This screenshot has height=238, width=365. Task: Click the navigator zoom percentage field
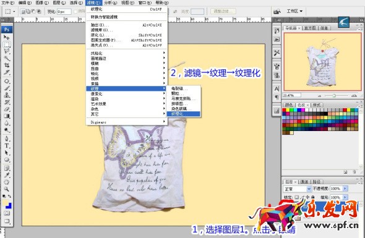(x=291, y=95)
